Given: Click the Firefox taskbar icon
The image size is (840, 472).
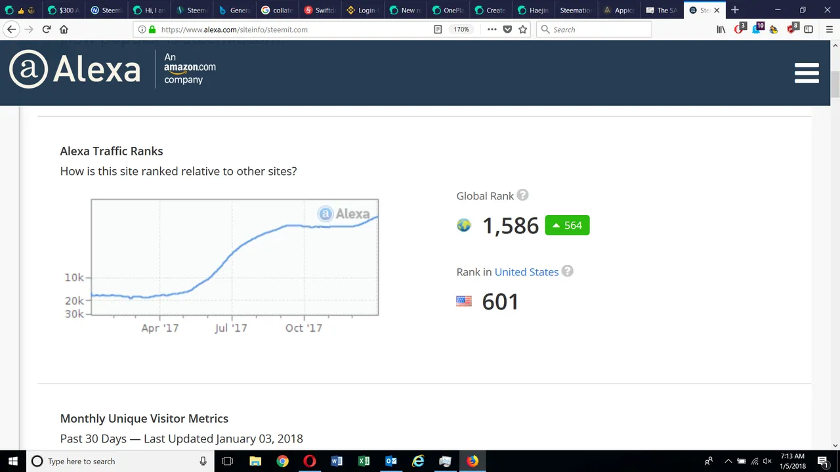Looking at the screenshot, I should 472,461.
